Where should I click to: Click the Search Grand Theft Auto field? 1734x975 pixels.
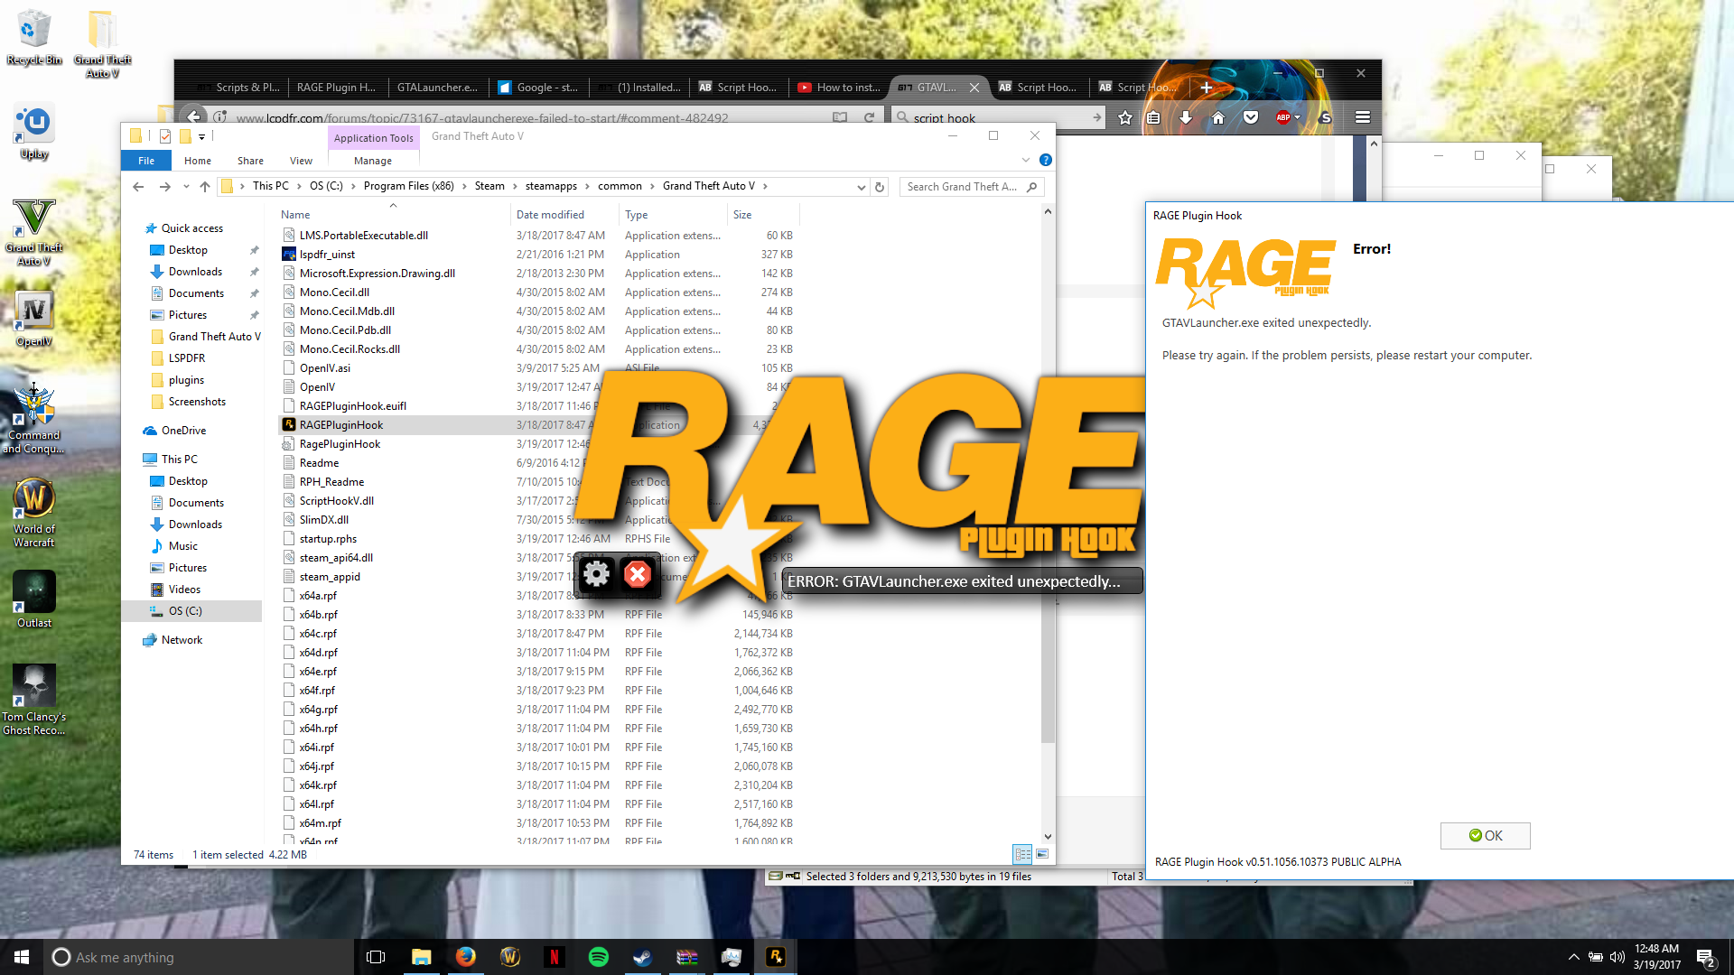[962, 187]
